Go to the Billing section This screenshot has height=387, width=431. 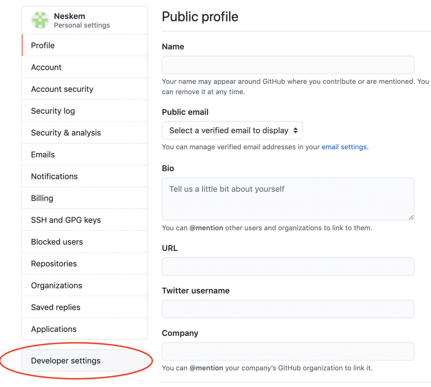click(42, 198)
